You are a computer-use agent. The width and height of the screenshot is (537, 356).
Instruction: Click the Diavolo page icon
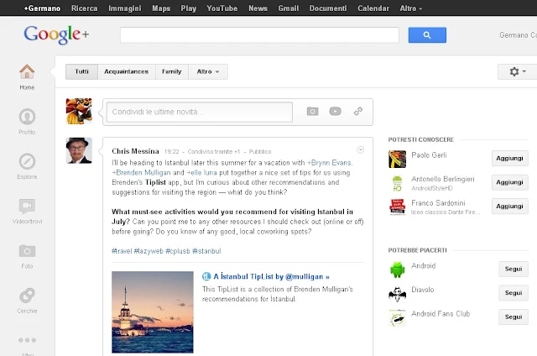[397, 294]
